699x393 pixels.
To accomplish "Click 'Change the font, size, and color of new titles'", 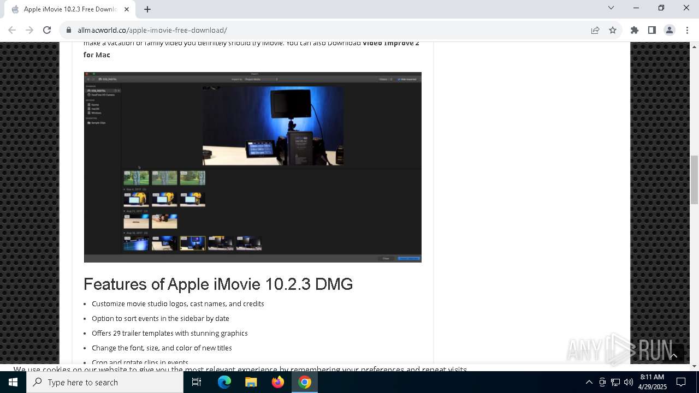I will [x=162, y=348].
